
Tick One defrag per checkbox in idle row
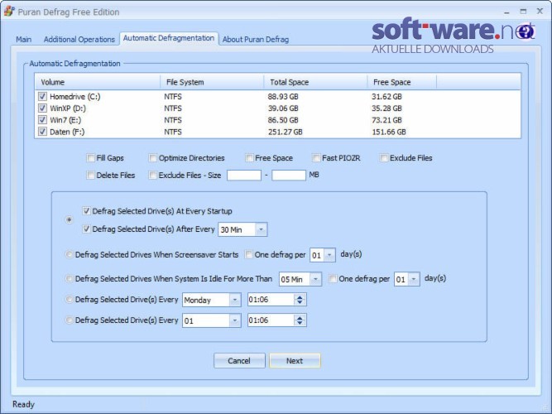[x=333, y=279]
